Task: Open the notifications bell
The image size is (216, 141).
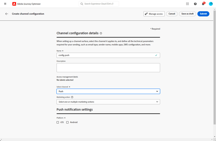Action: (x=203, y=4)
